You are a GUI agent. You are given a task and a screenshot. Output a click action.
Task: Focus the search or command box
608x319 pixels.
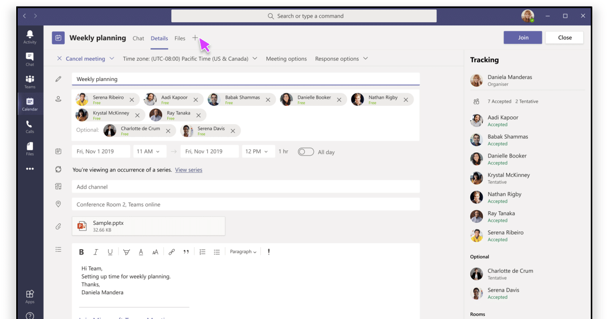tap(304, 16)
